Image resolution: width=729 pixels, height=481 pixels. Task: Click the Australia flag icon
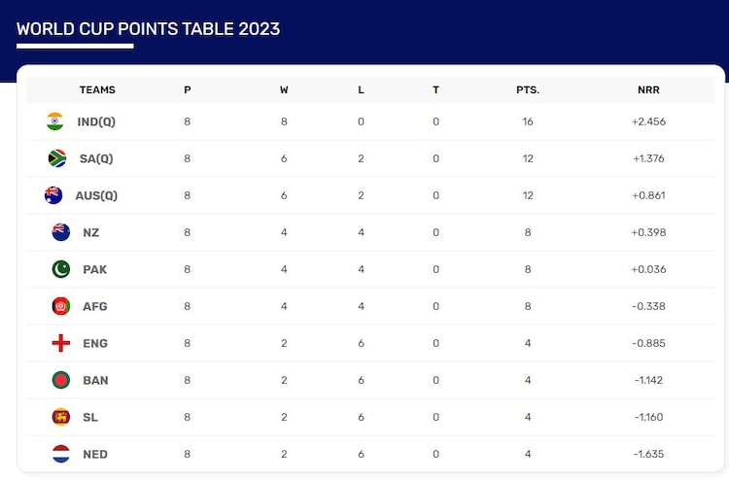point(53,195)
